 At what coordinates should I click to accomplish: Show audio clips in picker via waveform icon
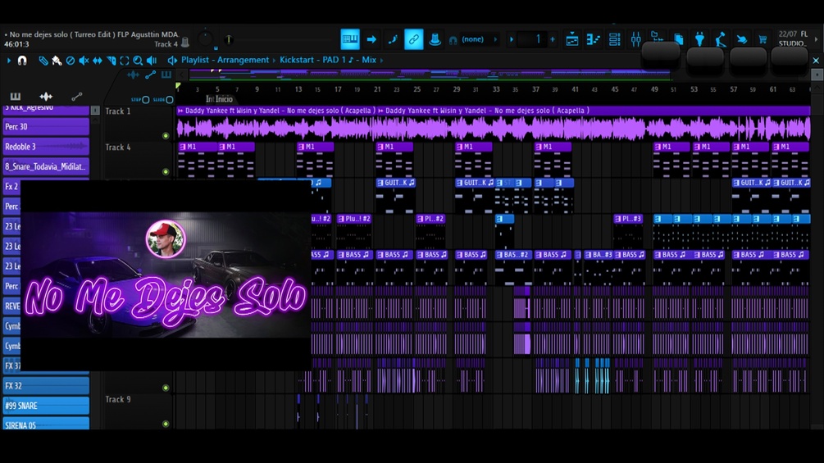click(46, 97)
